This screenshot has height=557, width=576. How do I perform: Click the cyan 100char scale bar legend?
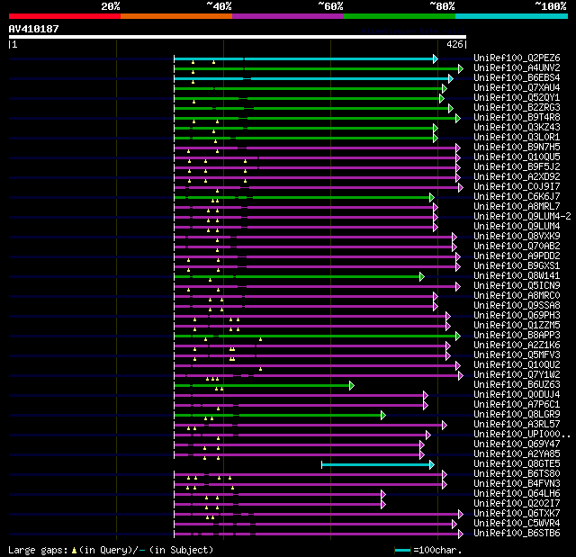[x=402, y=550]
